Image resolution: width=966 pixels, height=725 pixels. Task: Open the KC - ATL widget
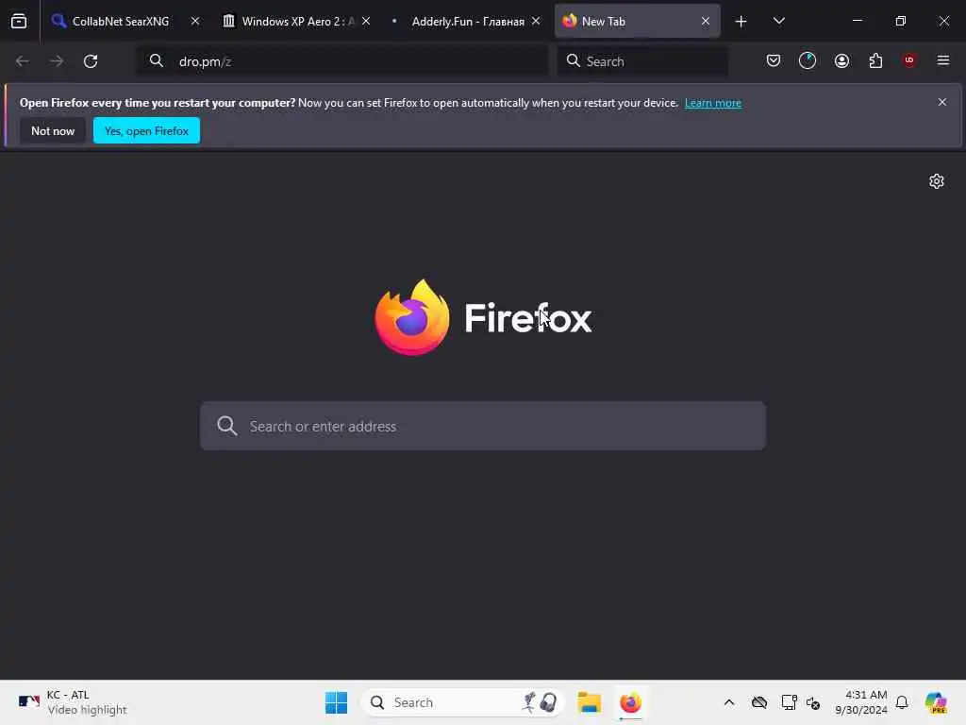(72, 702)
